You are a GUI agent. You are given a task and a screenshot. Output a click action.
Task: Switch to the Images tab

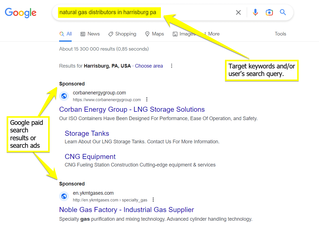pyautogui.click(x=184, y=34)
